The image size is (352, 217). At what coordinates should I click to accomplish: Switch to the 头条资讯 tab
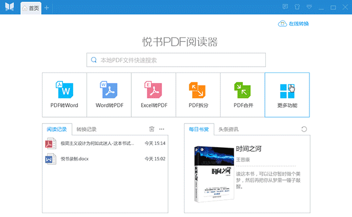click(x=229, y=129)
